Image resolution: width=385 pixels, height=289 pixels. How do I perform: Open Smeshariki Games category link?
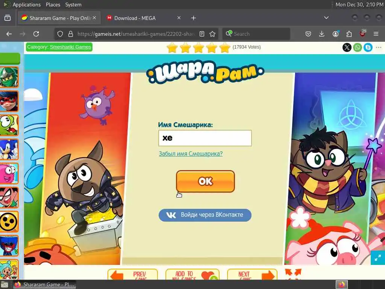tap(70, 47)
